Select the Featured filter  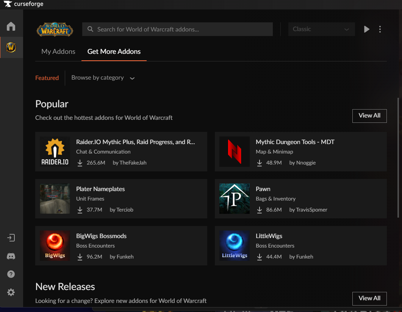[x=47, y=78]
